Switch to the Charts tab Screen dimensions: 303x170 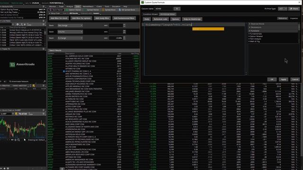coord(99,6)
